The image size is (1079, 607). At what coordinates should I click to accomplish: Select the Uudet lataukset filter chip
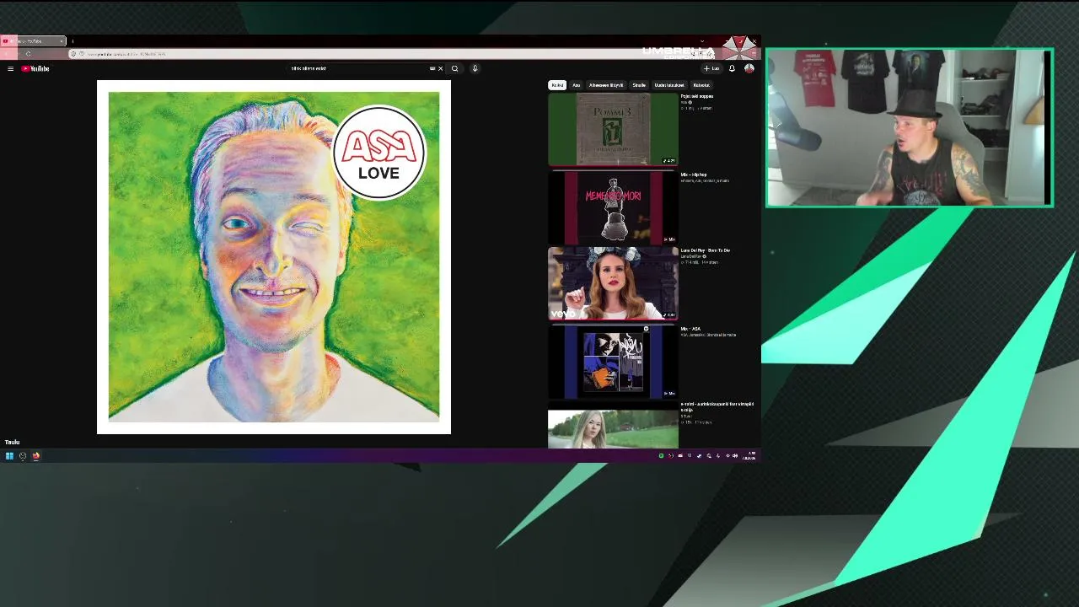(669, 85)
